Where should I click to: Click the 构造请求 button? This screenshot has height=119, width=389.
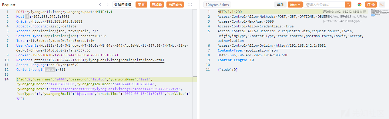[175, 5]
